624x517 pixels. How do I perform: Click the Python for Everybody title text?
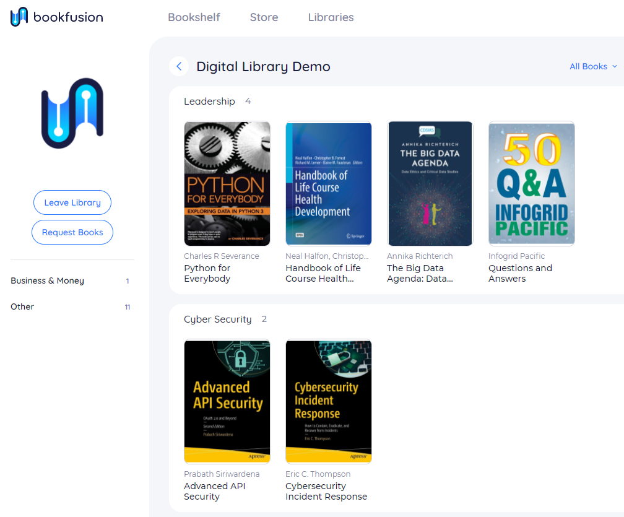(x=207, y=274)
